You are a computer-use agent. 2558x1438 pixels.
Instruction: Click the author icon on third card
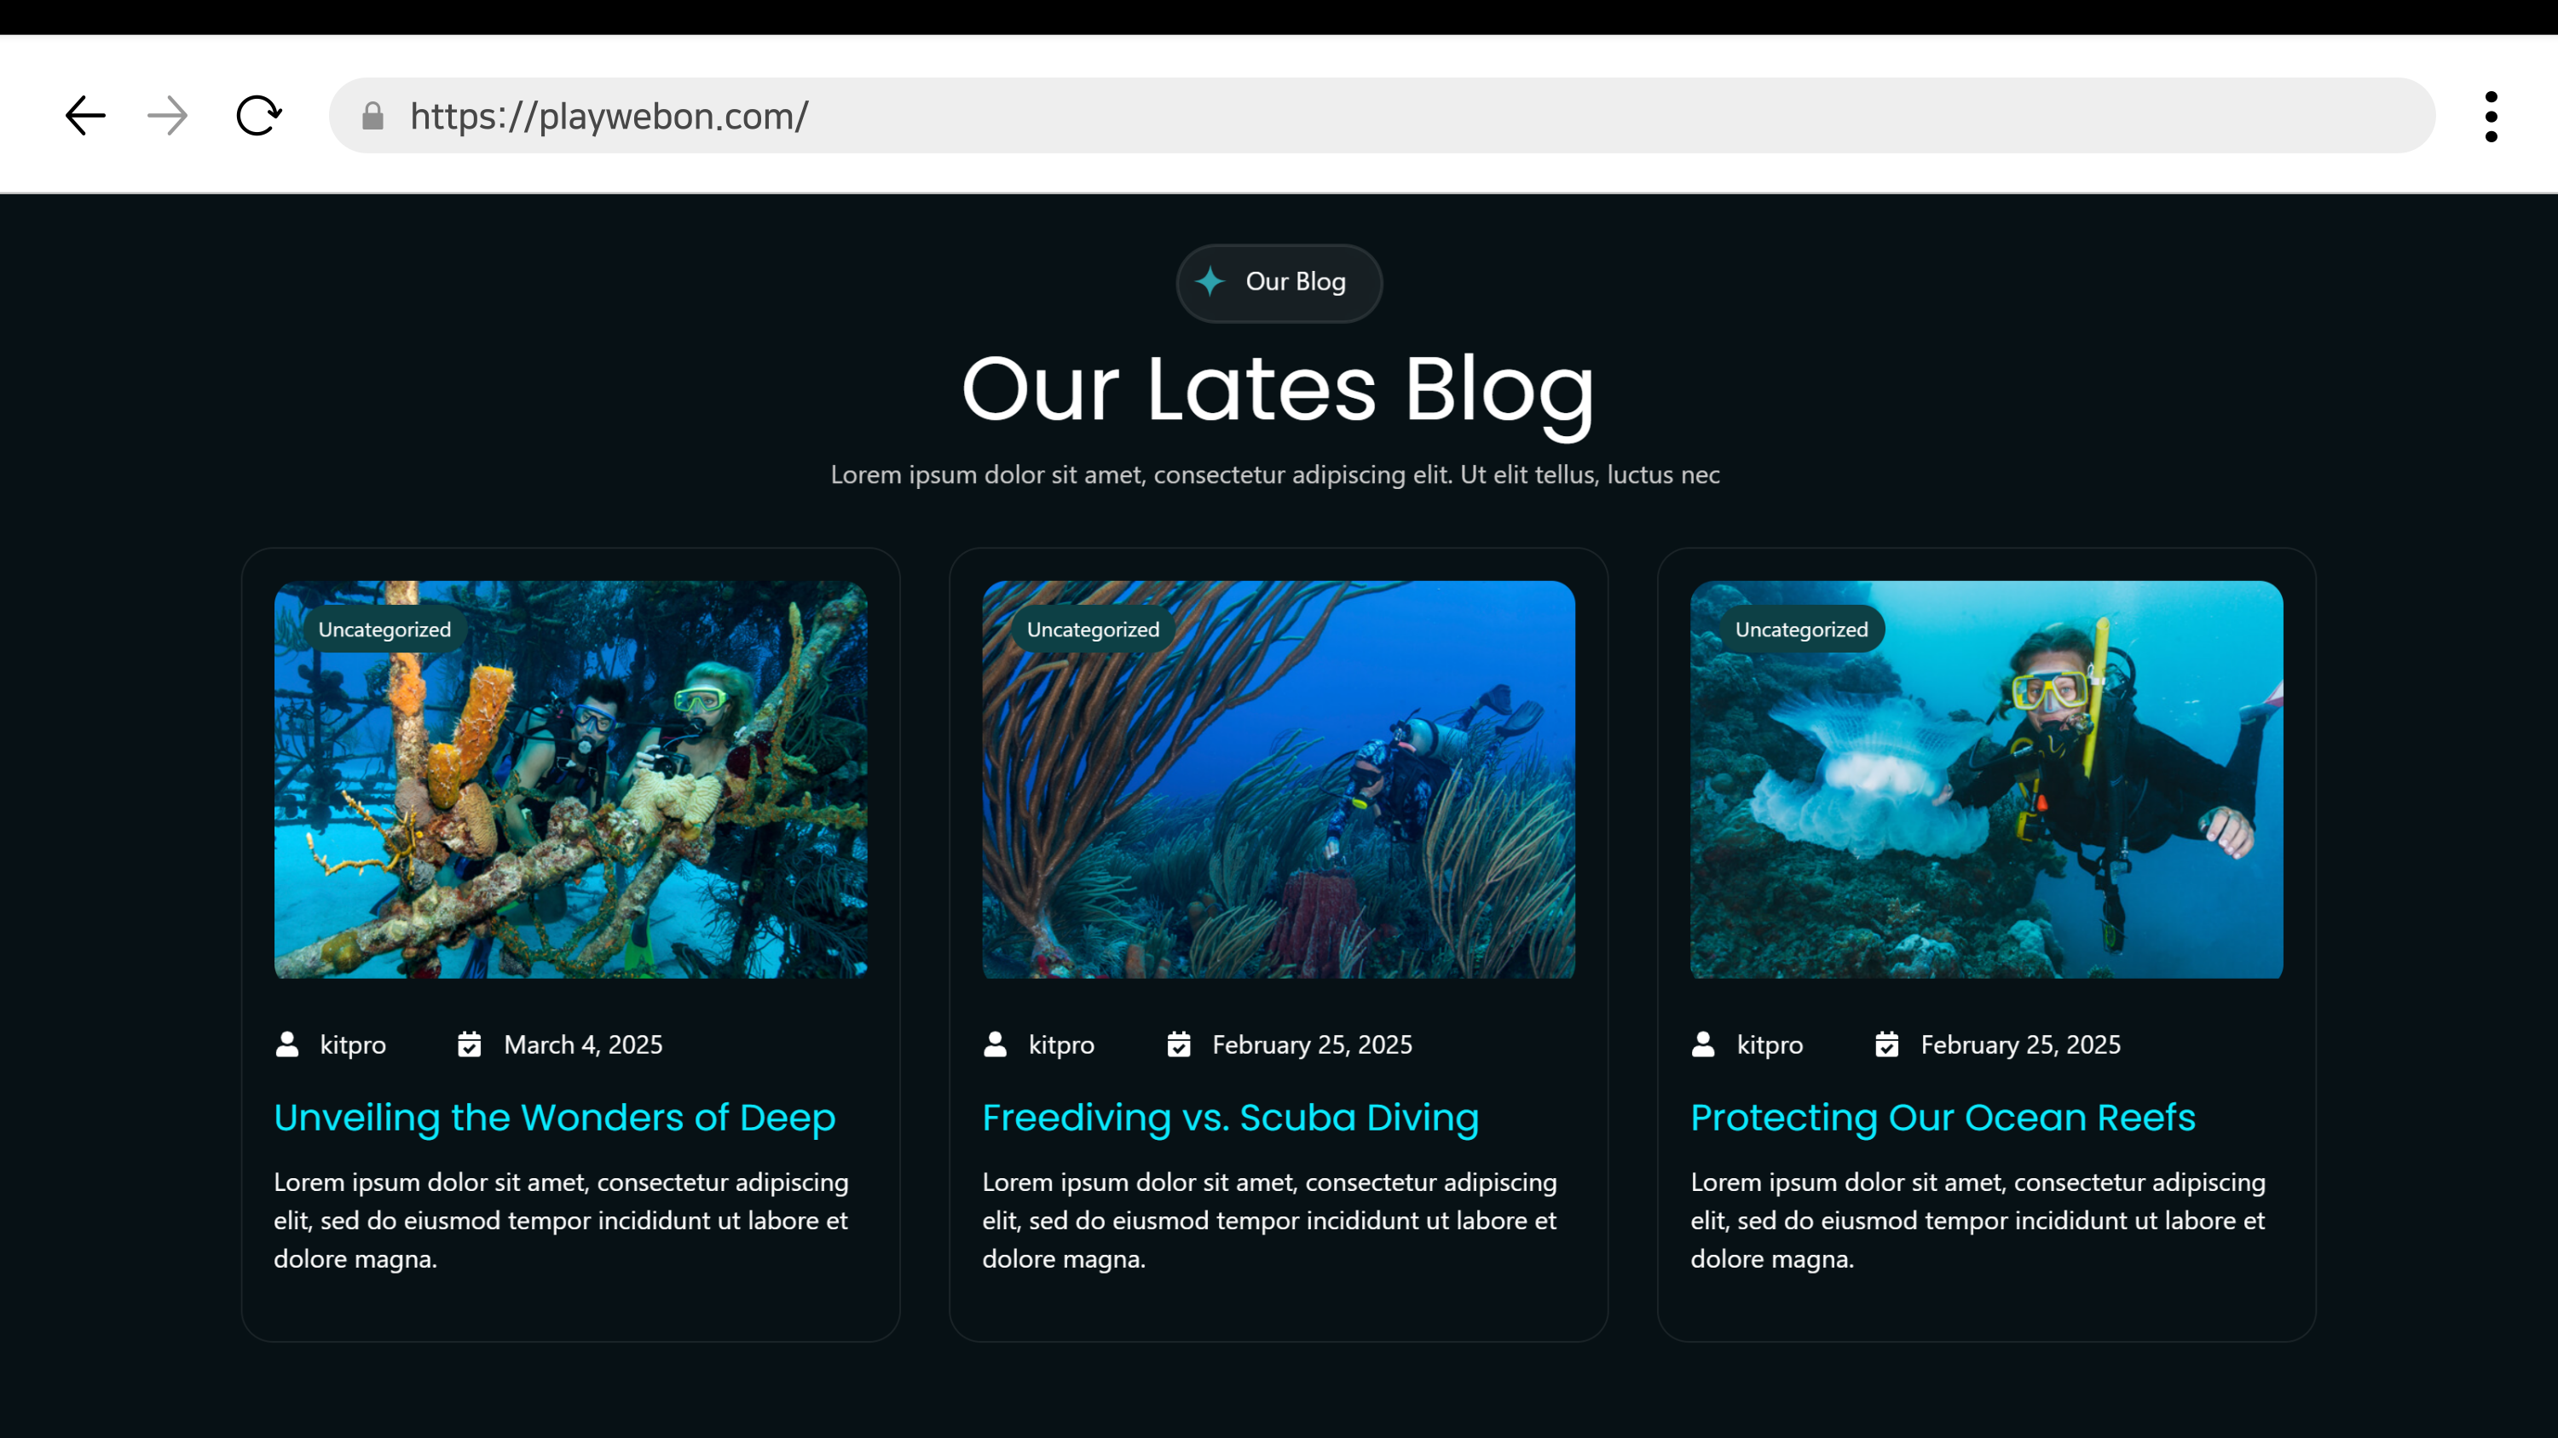coord(1703,1044)
